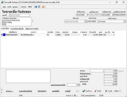Click the รหัสซื้อขาย column header
Screen dimensions: 127x97
coord(13,32)
